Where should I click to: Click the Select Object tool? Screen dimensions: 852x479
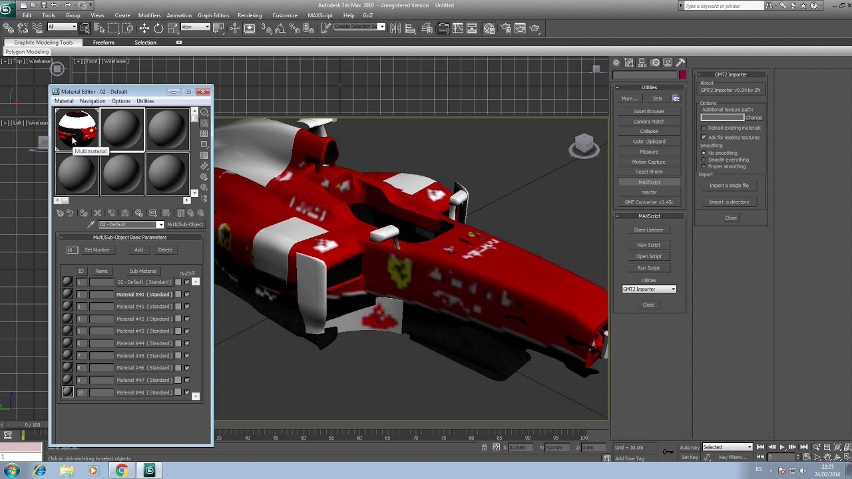(x=85, y=28)
